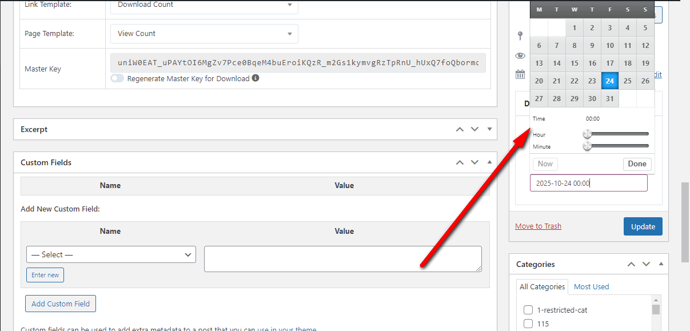The width and height of the screenshot is (690, 331).
Task: Select day 8 in calendar
Action: click(575, 46)
